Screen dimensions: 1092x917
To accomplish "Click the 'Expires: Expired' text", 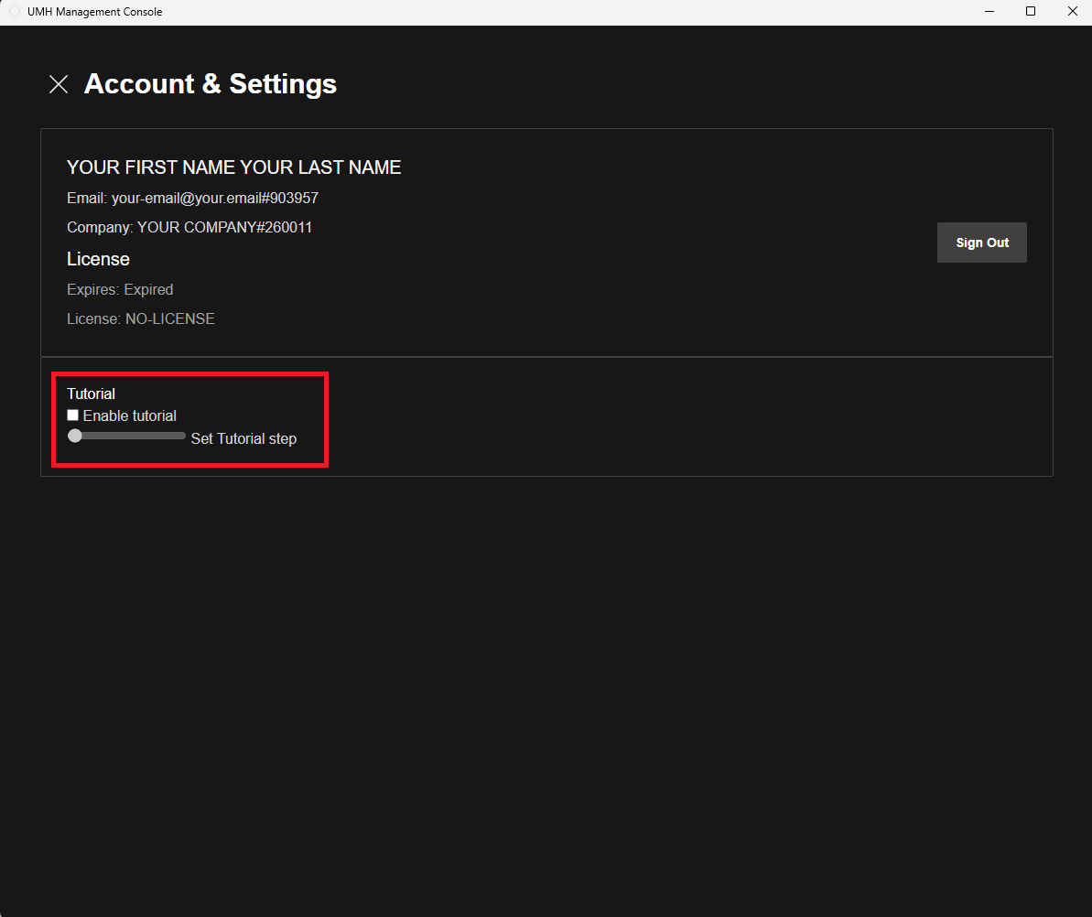I will tap(120, 289).
